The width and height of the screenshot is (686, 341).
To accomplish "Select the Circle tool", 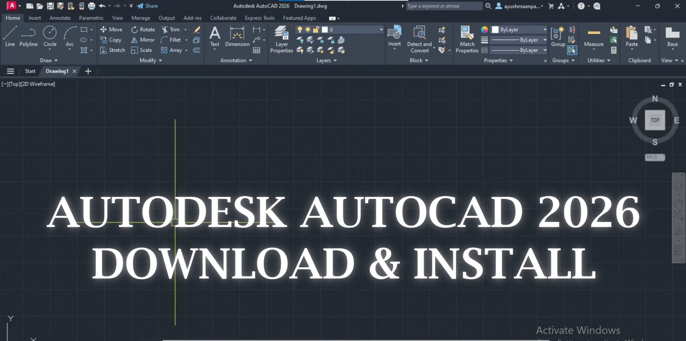I will (x=50, y=36).
